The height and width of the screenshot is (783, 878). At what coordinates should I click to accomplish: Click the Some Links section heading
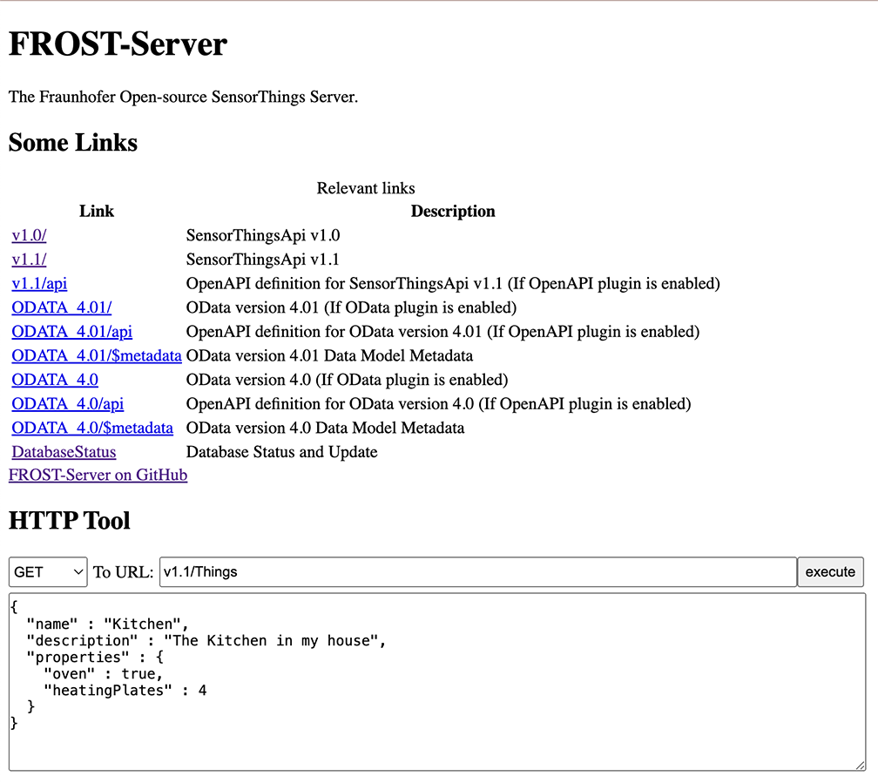point(73,143)
